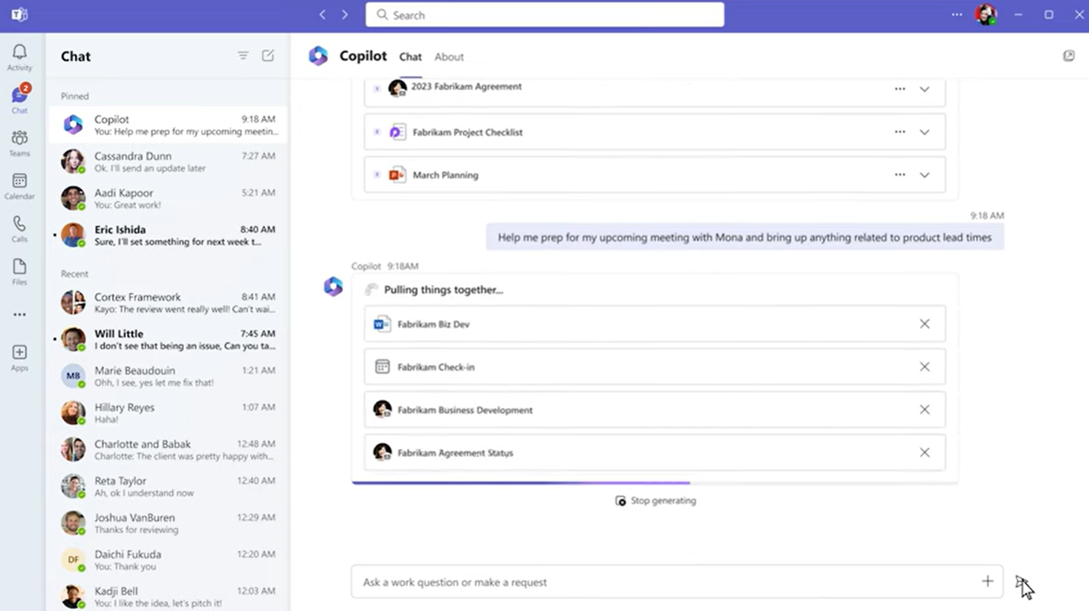This screenshot has width=1089, height=611.
Task: Remove Fabrikam Agreement Status reference
Action: 925,452
